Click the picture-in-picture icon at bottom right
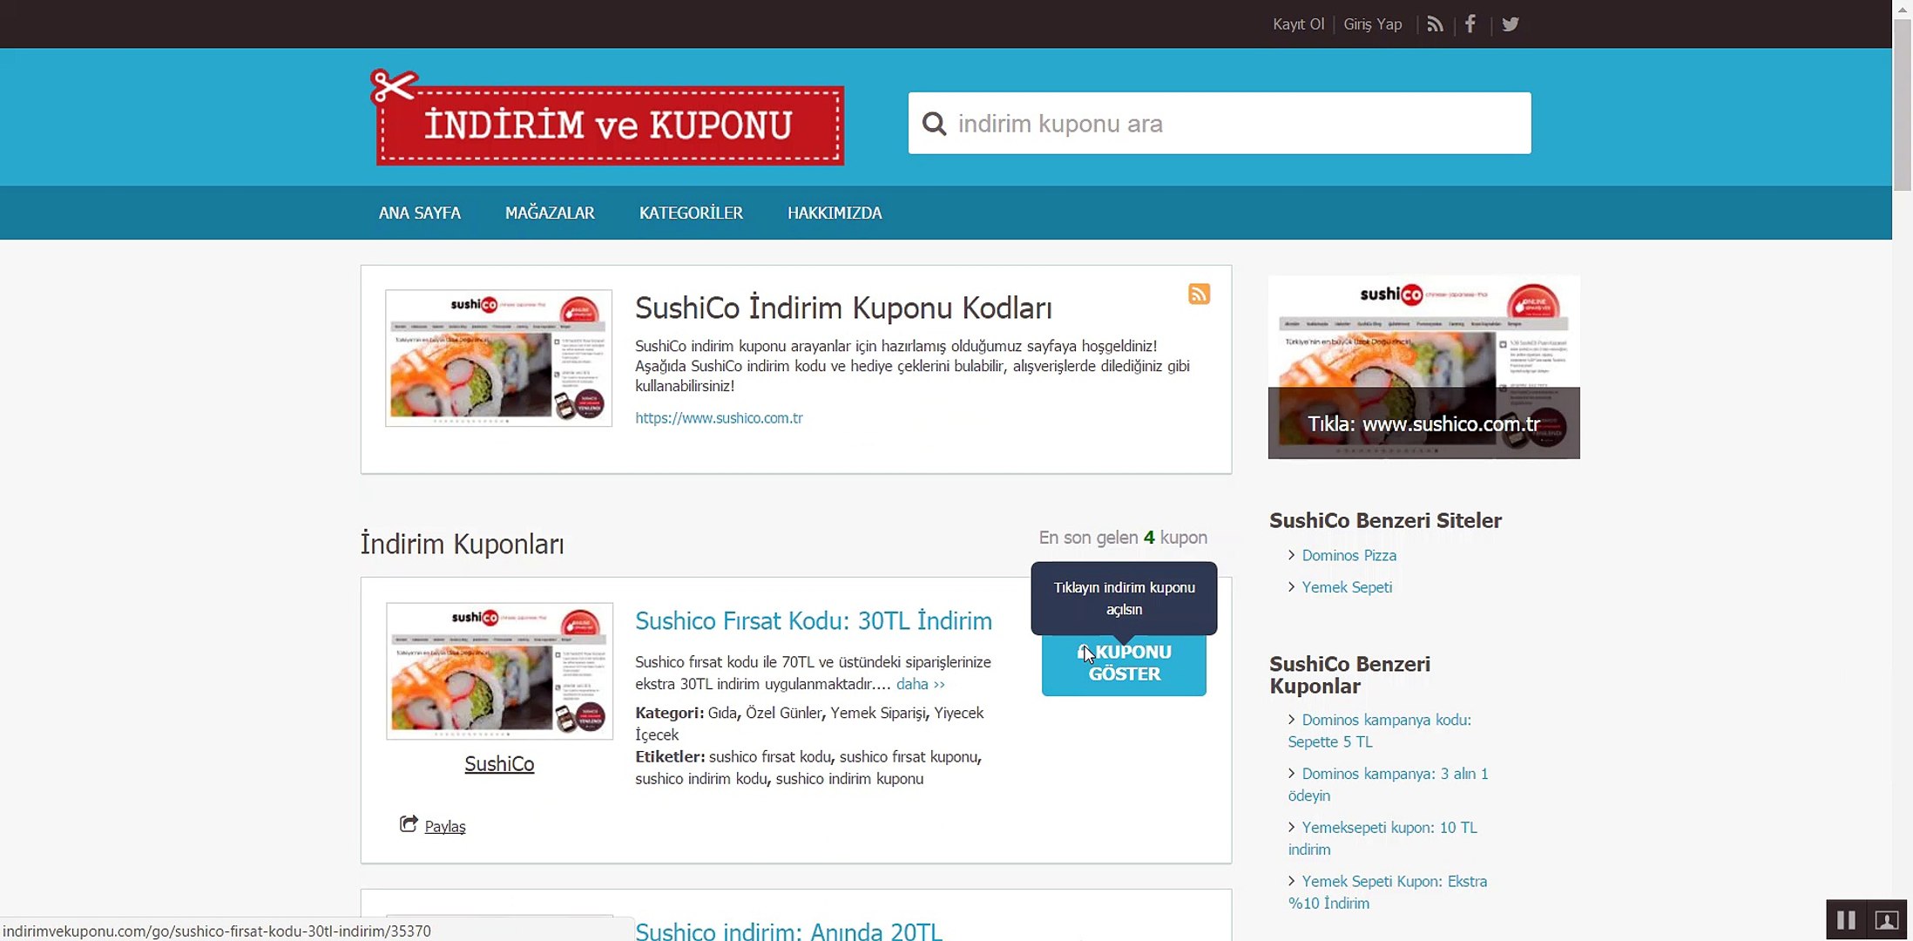 click(1886, 920)
